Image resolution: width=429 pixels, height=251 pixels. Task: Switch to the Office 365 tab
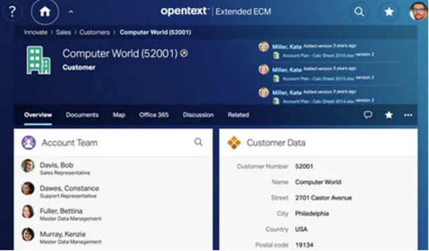tap(154, 115)
